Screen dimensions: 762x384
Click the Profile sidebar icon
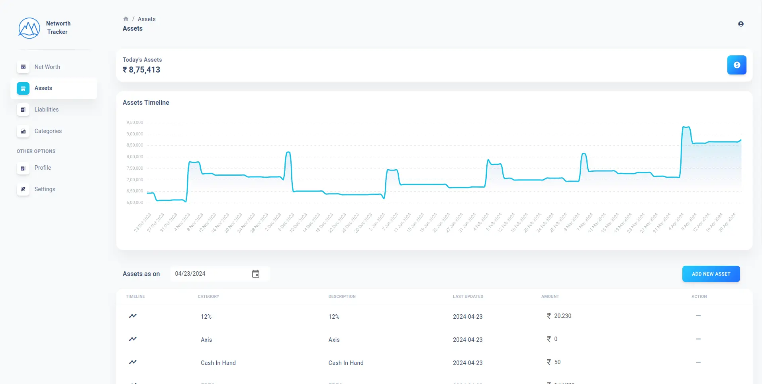point(23,168)
